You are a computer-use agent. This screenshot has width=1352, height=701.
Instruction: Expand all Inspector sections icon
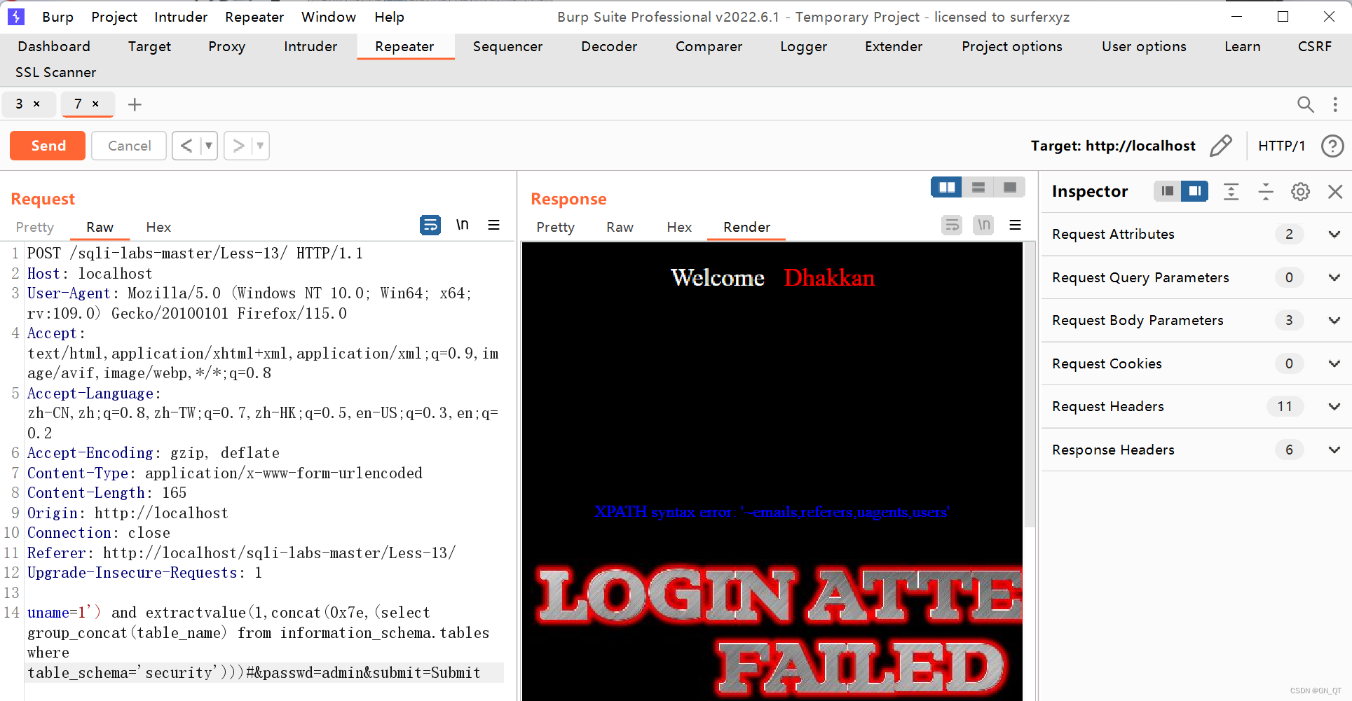(x=1231, y=191)
